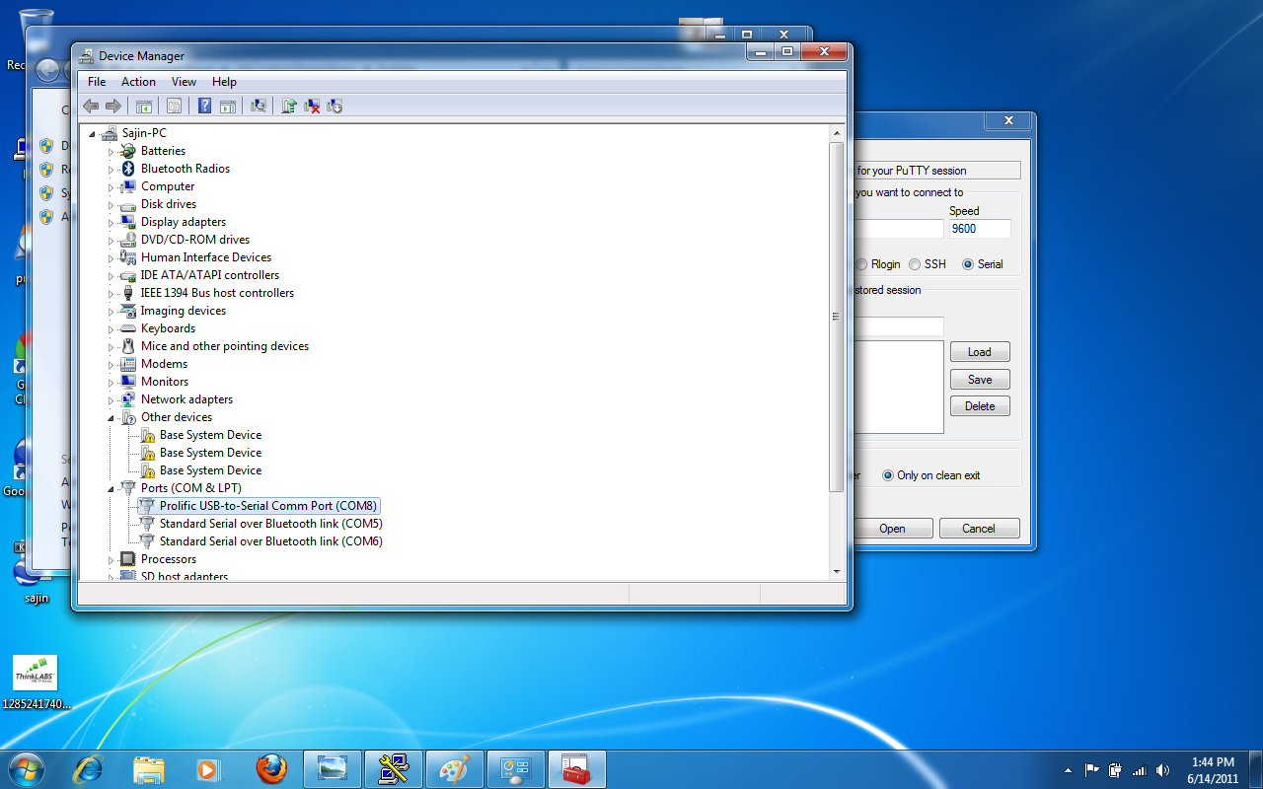This screenshot has width=1263, height=789.
Task: Select Prolific USB-to-Serial Comm Port (COM8)
Action: click(x=268, y=506)
